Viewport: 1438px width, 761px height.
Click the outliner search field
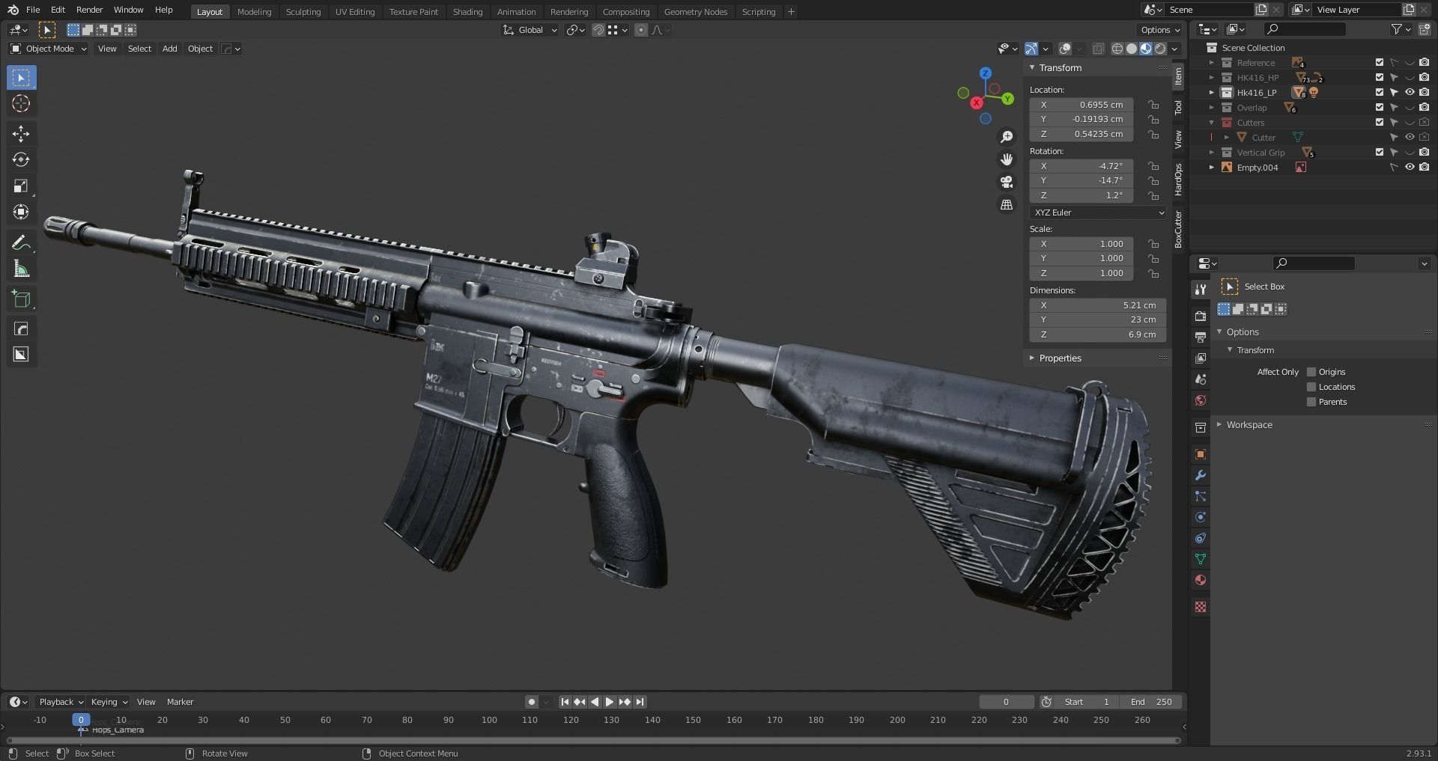(1304, 29)
